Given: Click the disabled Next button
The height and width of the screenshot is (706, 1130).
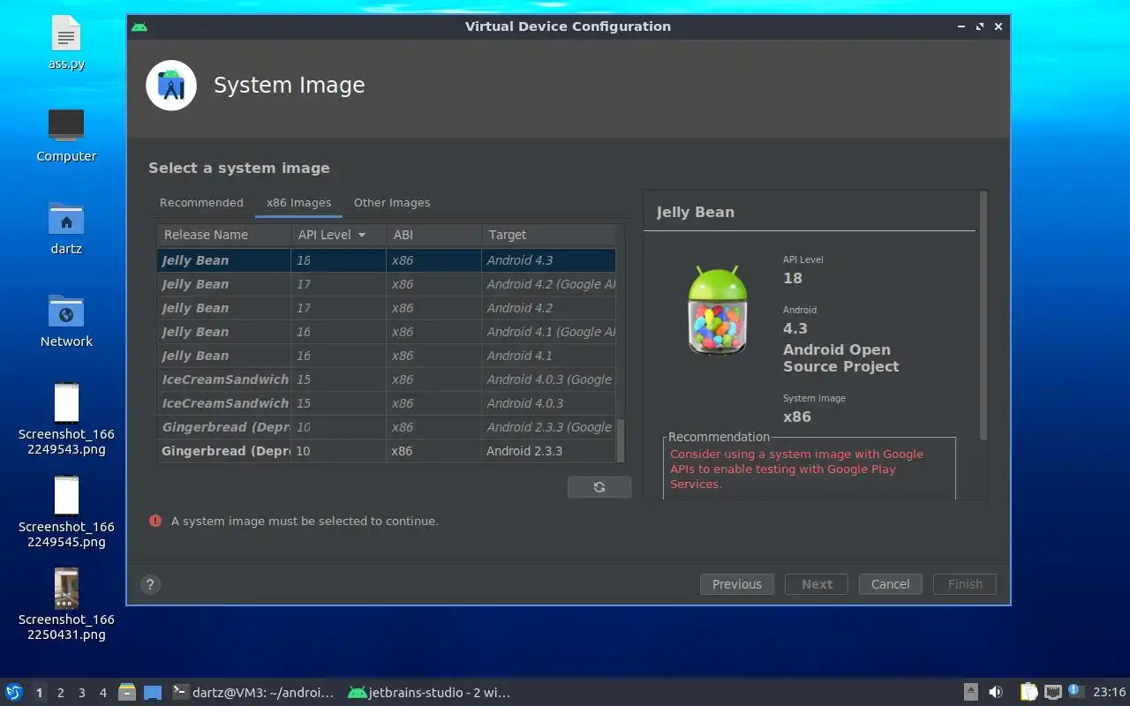Looking at the screenshot, I should point(817,584).
